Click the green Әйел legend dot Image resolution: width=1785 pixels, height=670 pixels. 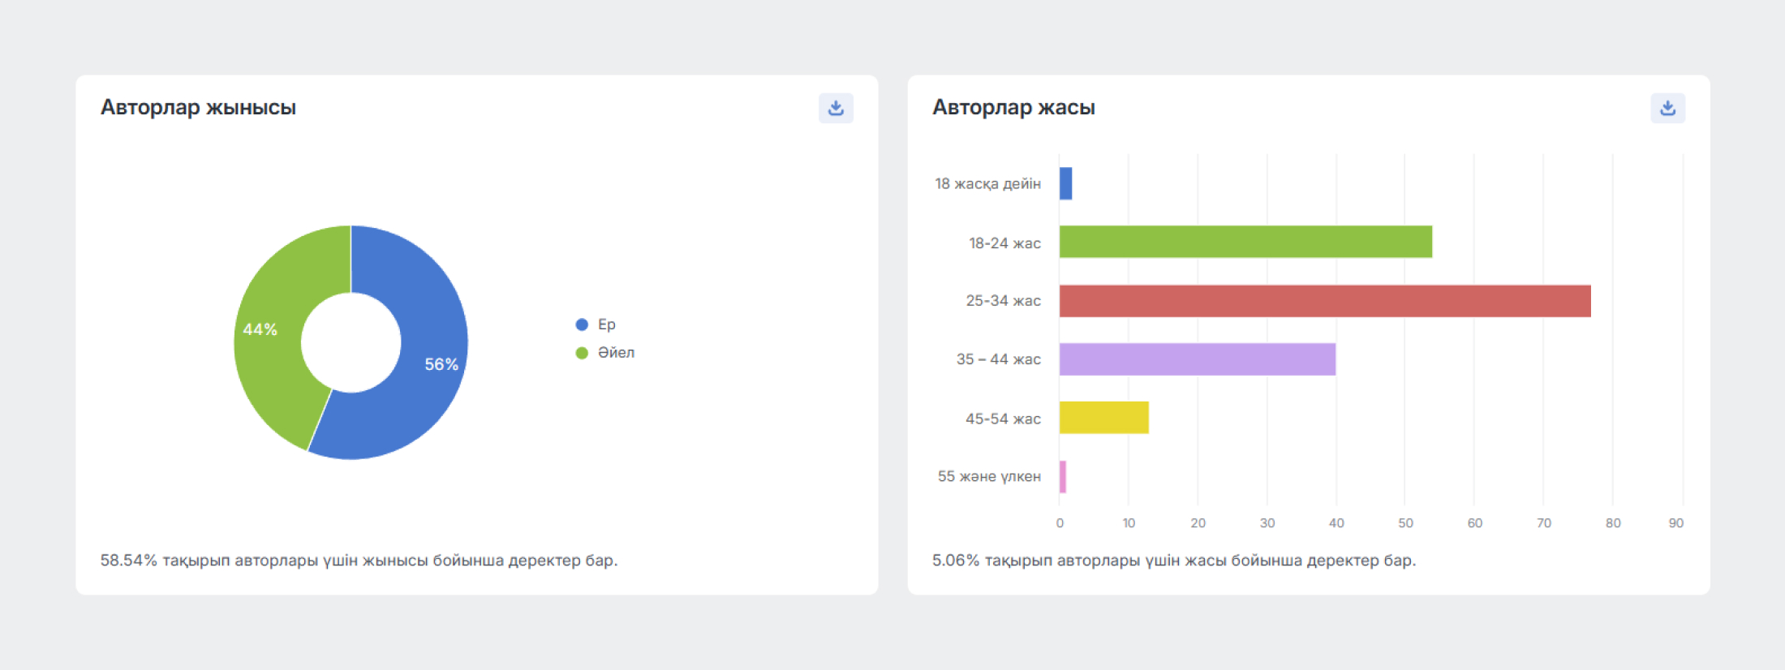[582, 353]
